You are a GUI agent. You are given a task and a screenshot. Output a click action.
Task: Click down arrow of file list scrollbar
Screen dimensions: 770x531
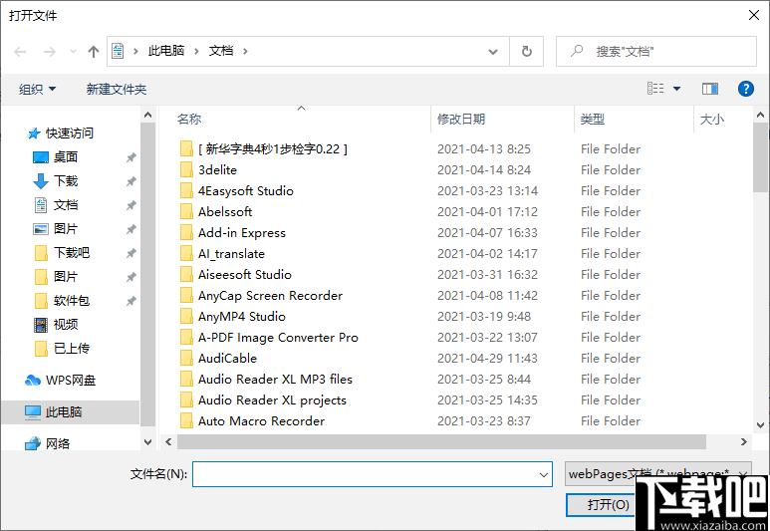coord(760,425)
